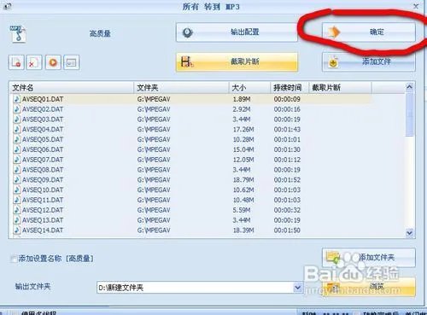Image resolution: width=427 pixels, height=315 pixels.
Task: Click the music note icon of AVSEQ11.DAT
Action: [17, 200]
